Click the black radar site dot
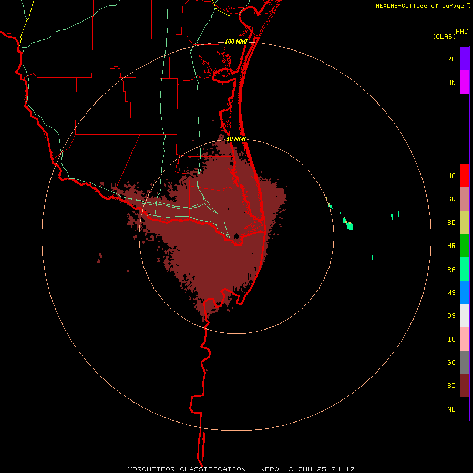The height and width of the screenshot is (473, 473). point(236,236)
